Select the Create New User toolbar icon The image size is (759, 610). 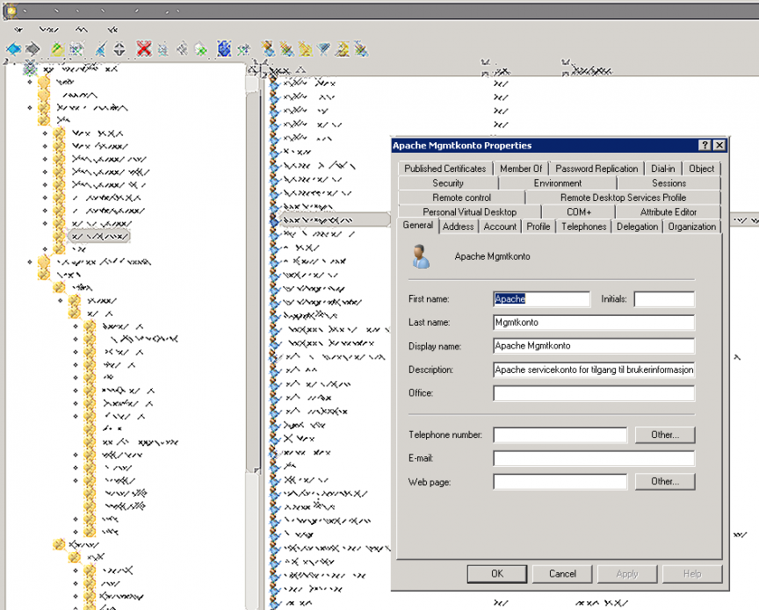point(267,49)
